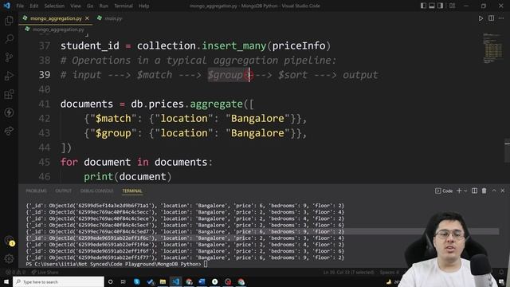Image resolution: width=510 pixels, height=287 pixels.
Task: Open the Search view in activity bar
Action: (9, 39)
